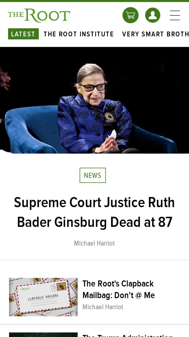Screen dimensions: 189x337
Task: Click the word Supreme in the headline
Action: point(40,203)
